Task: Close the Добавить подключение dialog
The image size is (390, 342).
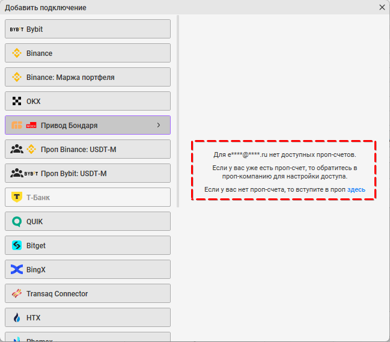Action: point(382,7)
